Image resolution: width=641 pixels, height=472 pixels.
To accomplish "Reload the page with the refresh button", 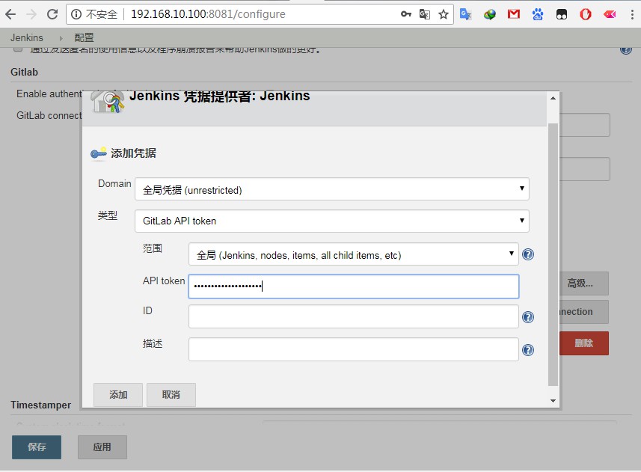I will coord(52,14).
